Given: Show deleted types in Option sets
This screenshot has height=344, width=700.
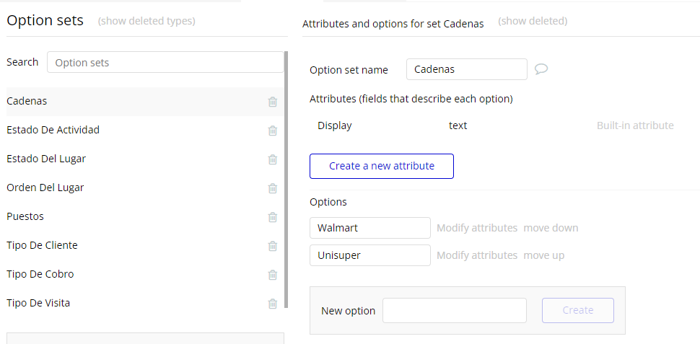Looking at the screenshot, I should click(x=146, y=21).
